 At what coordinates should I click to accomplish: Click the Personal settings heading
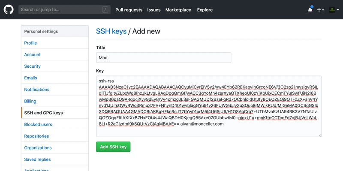coord(41,31)
